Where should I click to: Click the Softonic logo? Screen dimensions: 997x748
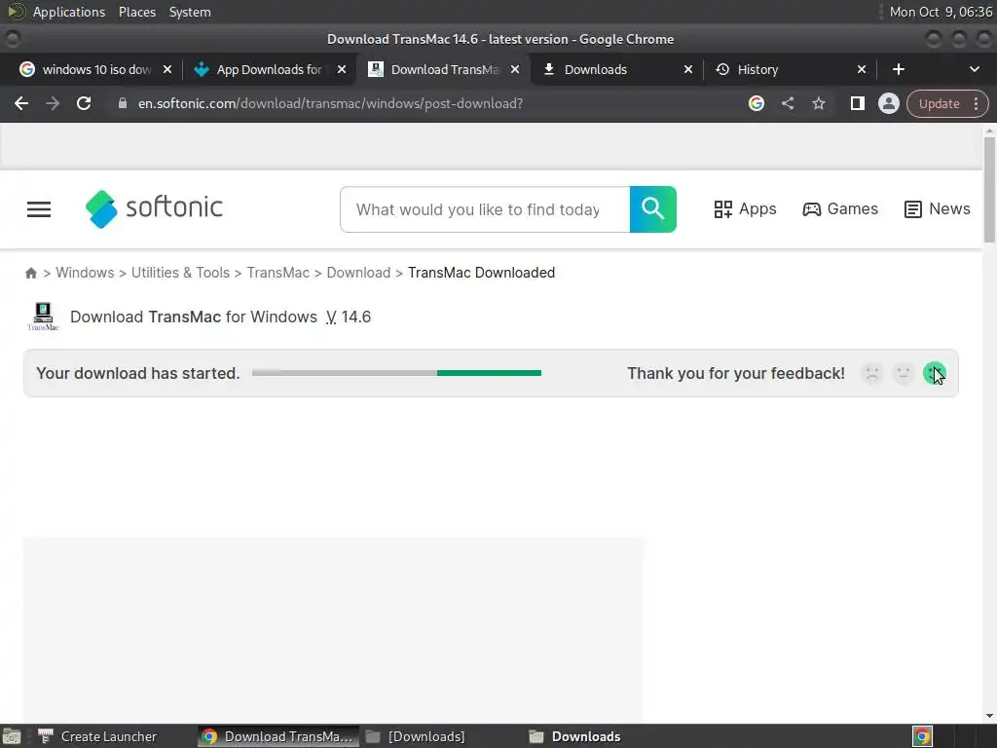[154, 208]
